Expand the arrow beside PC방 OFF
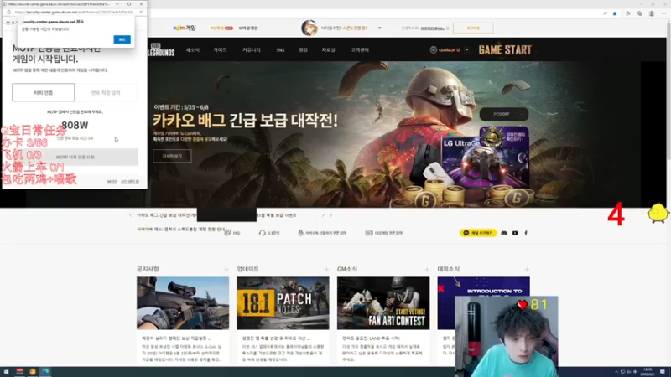Viewport: 671px width, 377px height. [521, 114]
